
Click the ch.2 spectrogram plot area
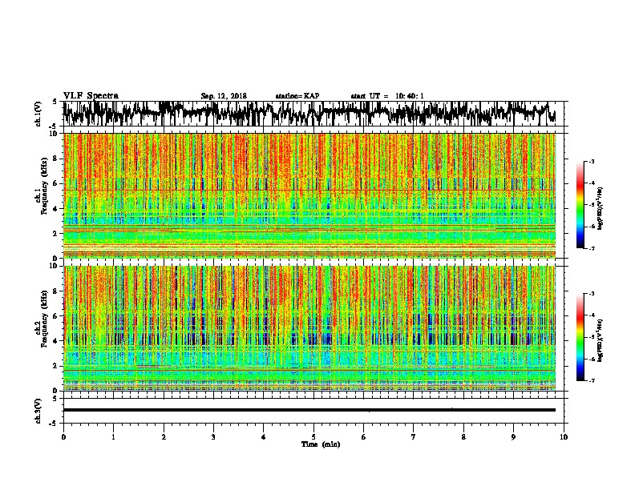(x=309, y=328)
